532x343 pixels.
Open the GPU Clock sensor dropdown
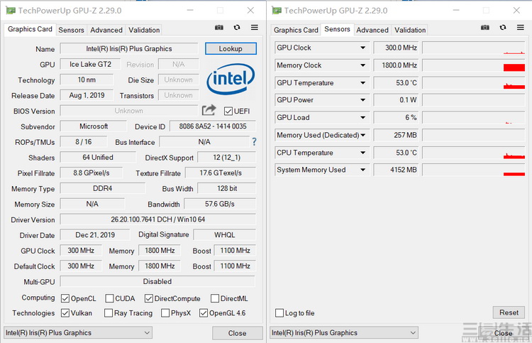coord(362,48)
